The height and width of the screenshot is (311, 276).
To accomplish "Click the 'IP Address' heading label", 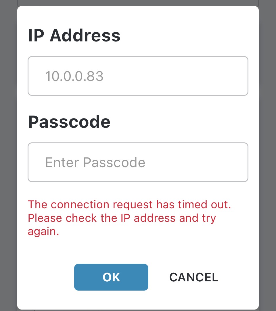I will [74, 35].
